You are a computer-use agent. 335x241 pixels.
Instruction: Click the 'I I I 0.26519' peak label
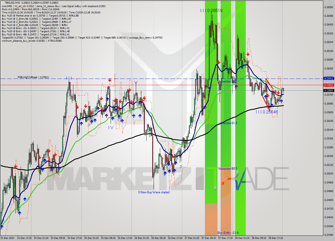pos(211,10)
